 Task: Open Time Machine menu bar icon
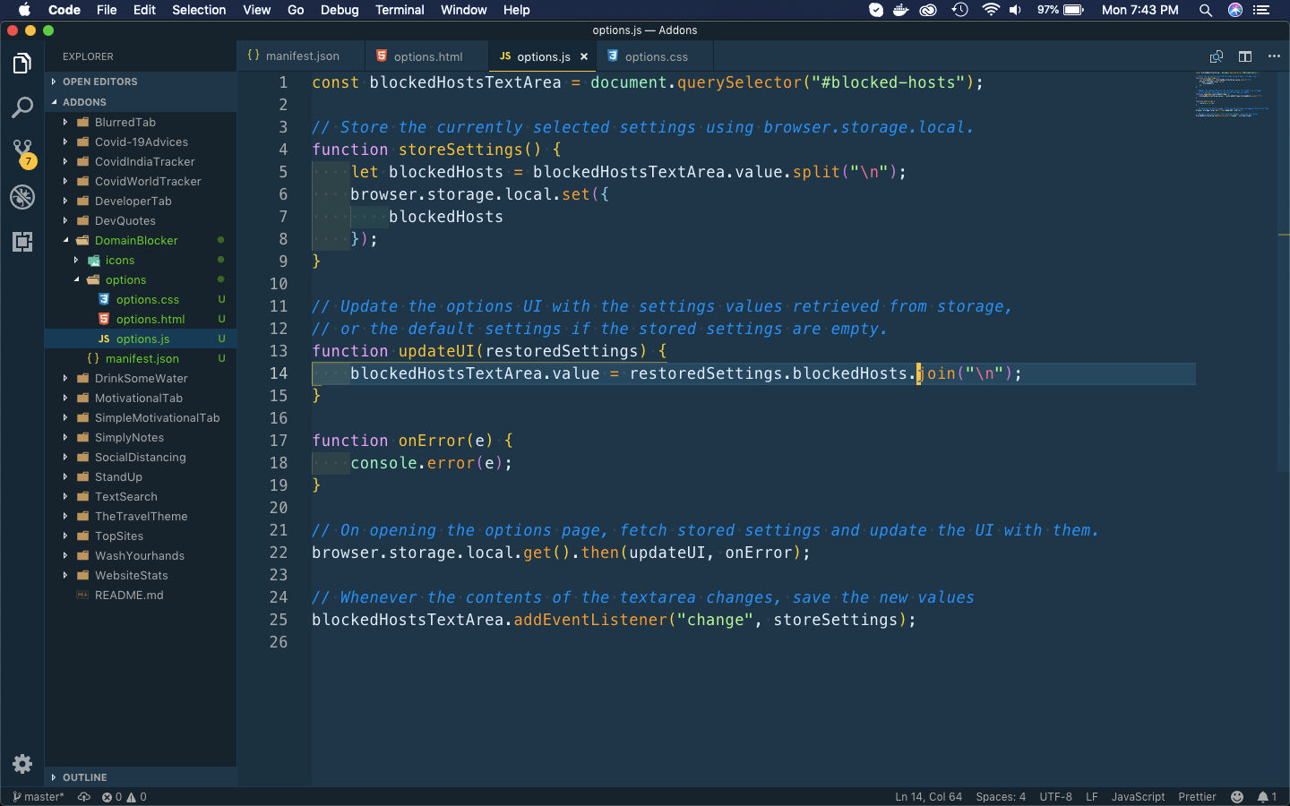coord(959,10)
